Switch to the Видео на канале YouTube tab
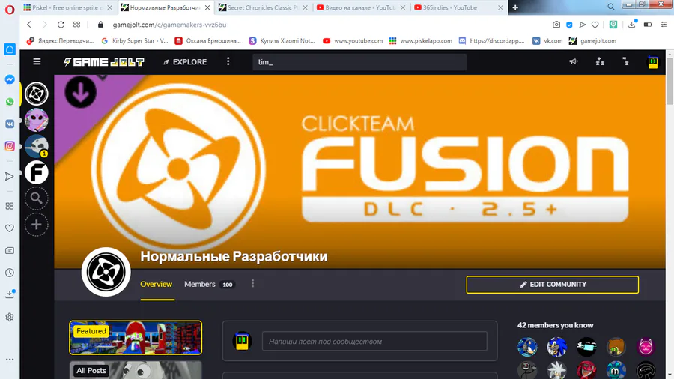The width and height of the screenshot is (674, 379). pos(361,7)
